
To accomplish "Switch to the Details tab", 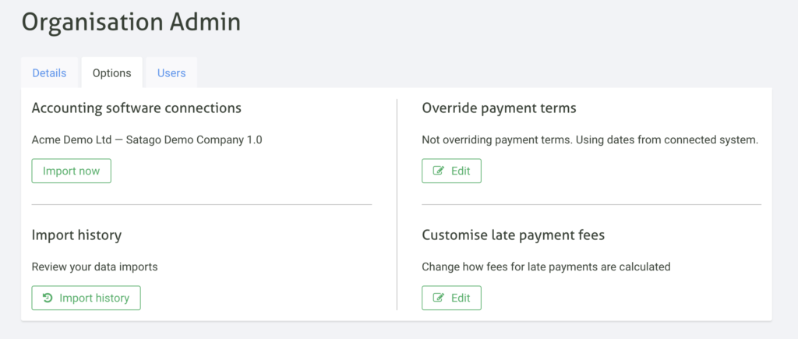I will (49, 73).
